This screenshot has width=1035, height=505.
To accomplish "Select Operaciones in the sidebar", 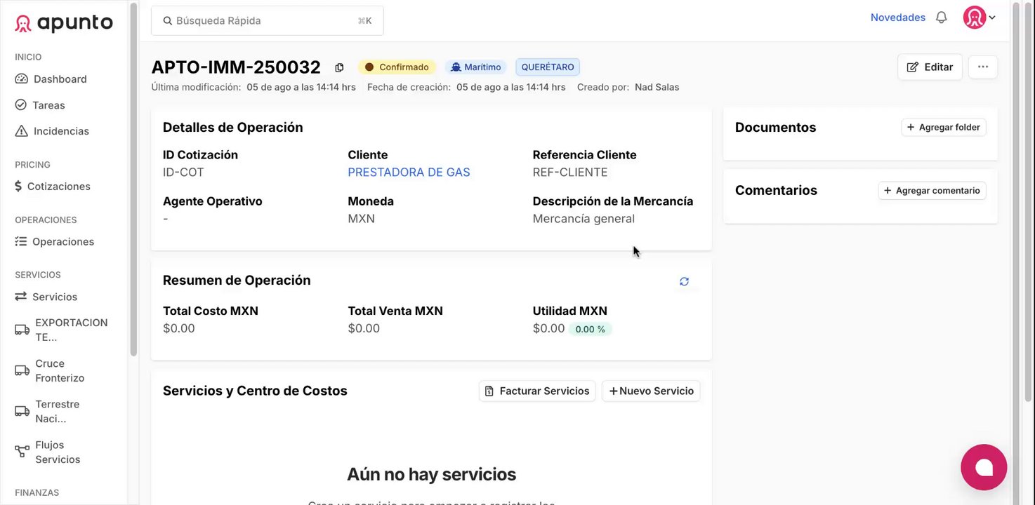I will [x=62, y=242].
